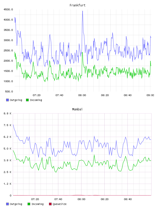Click the 3500.0 y-axis label in Frankfurt chart

8,30
